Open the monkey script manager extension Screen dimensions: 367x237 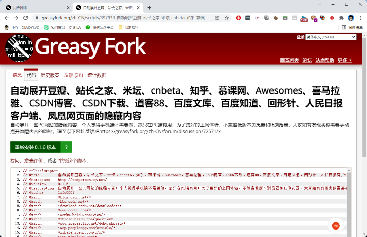(x=314, y=18)
